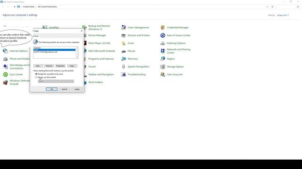Open Network and Sharing Center icon
Image resolution: width=302 pixels, height=169 pixels.
tap(163, 51)
